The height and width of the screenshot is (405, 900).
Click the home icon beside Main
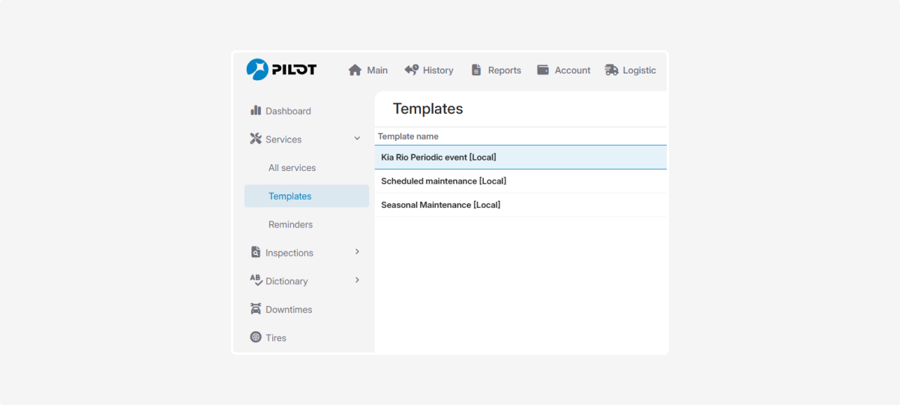point(355,70)
